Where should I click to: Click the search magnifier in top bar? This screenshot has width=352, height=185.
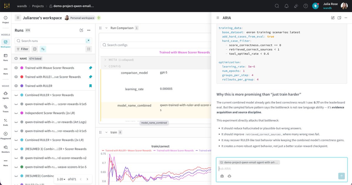point(277,6)
